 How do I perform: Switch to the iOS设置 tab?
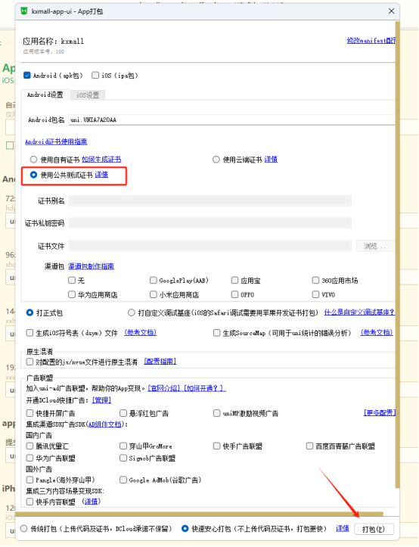[88, 95]
